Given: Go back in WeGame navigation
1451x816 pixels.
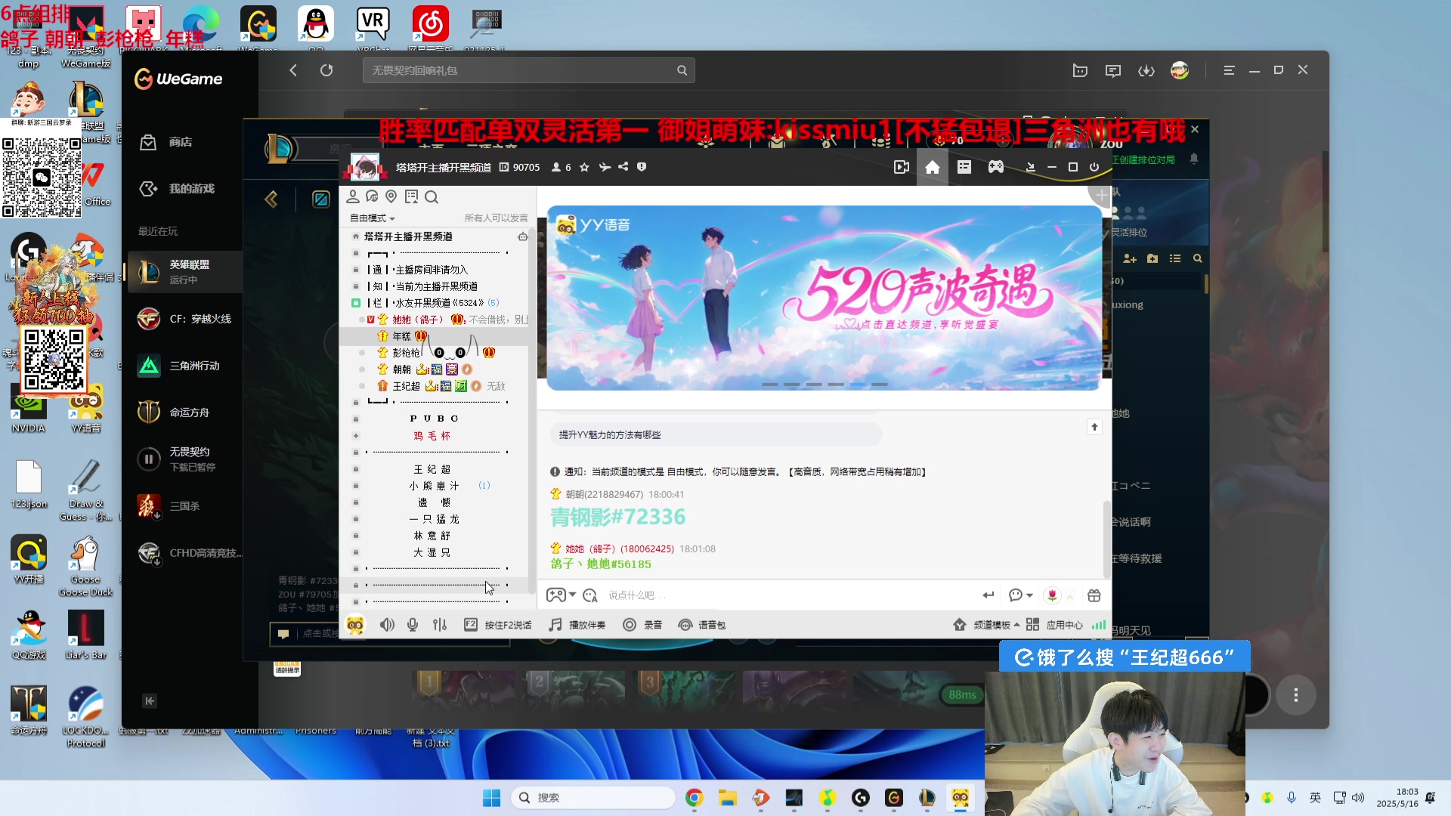Looking at the screenshot, I should [x=293, y=70].
